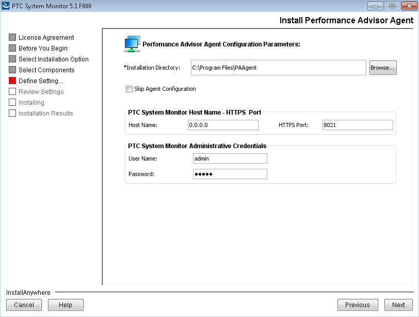This screenshot has width=419, height=317.
Task: Open the Browse dialog for installation directory
Action: pos(383,67)
